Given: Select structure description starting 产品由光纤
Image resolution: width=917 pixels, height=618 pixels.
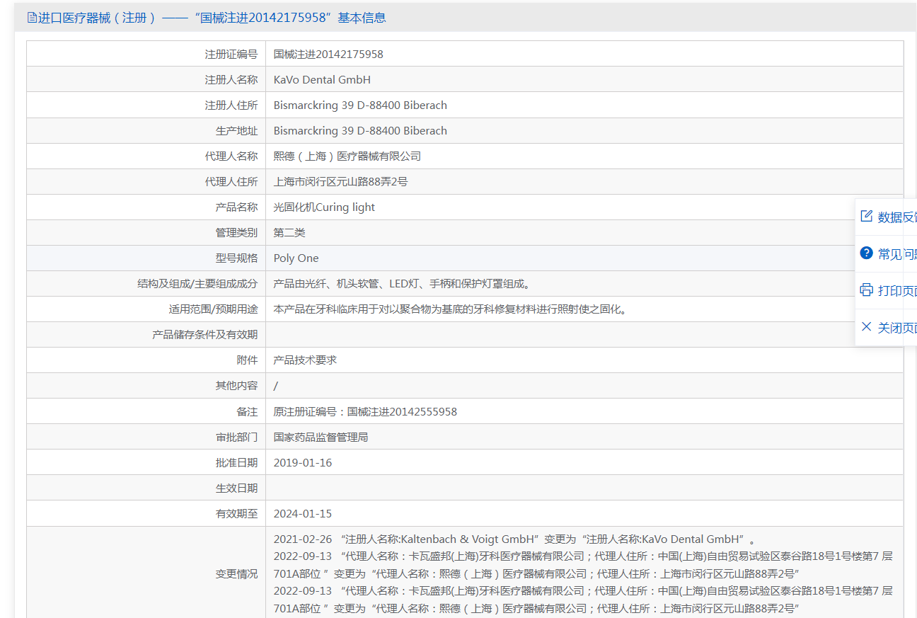Looking at the screenshot, I should pyautogui.click(x=403, y=283).
